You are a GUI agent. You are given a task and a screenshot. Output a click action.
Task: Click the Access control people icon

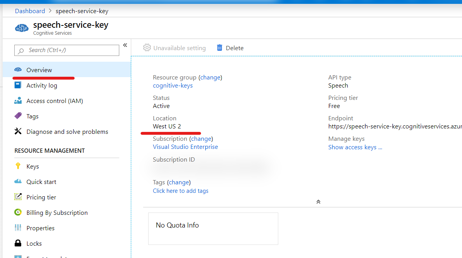coord(18,100)
